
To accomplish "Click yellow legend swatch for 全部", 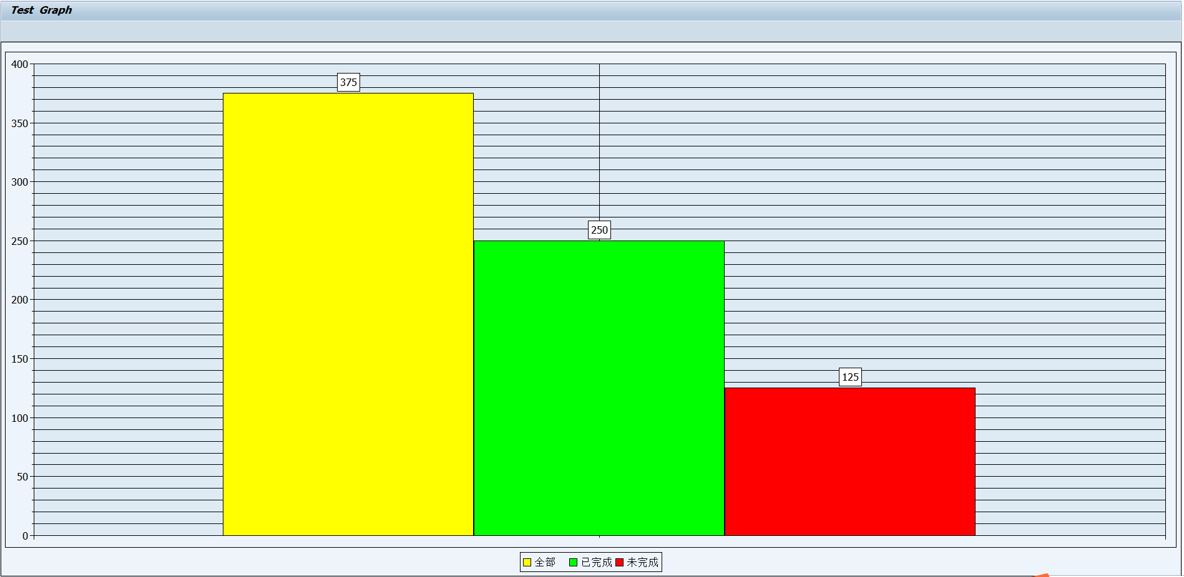I will (x=527, y=563).
